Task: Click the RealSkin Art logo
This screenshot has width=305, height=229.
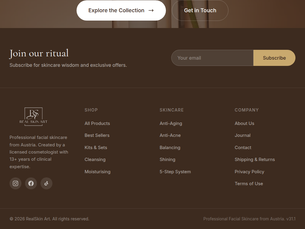Action: [33, 116]
